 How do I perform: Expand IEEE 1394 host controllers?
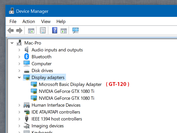[19, 119]
